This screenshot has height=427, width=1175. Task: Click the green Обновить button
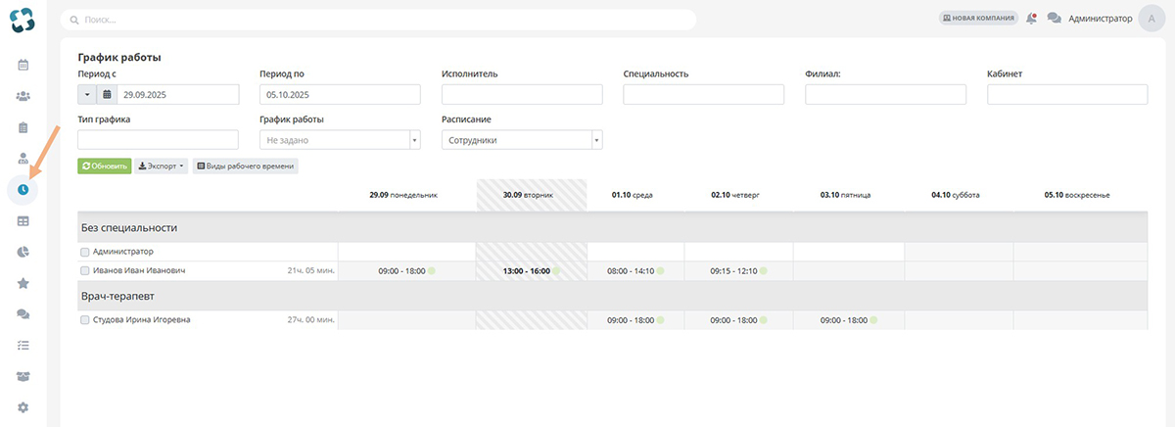click(x=104, y=166)
